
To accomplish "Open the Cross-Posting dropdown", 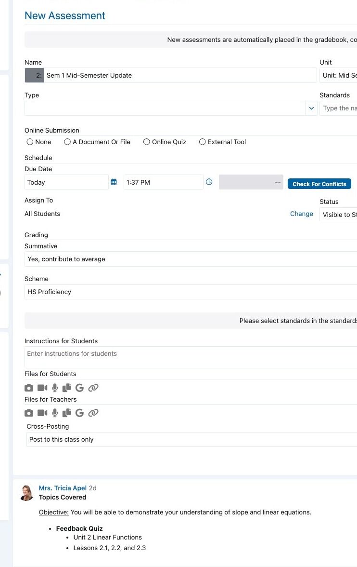I will [x=191, y=439].
